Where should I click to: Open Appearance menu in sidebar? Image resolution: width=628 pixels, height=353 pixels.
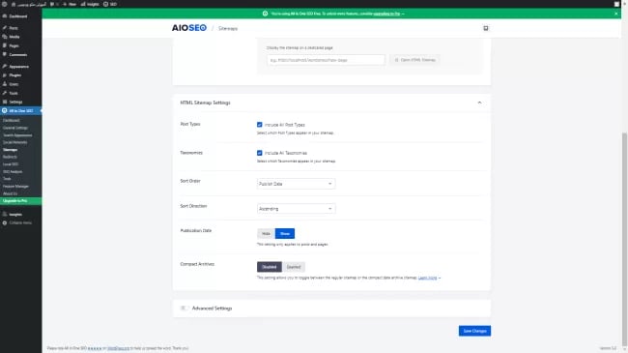click(x=18, y=66)
